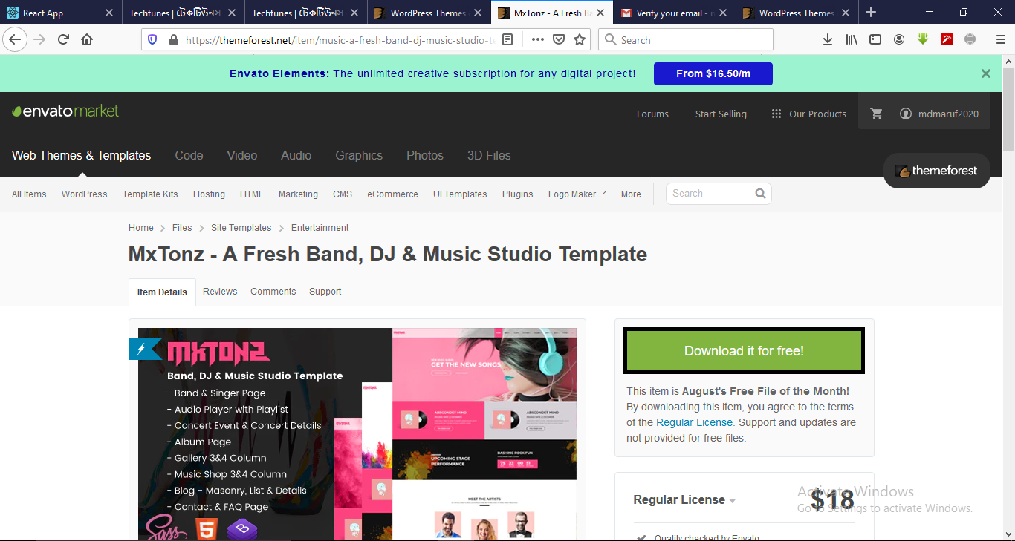Click the browser Forward arrow

39,39
